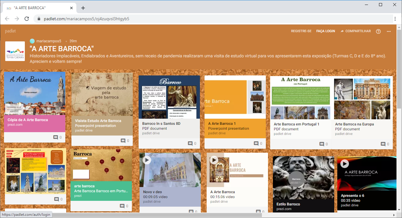
Task: Open the Estilo Barroco prezi thumbnail
Action: tap(304, 178)
